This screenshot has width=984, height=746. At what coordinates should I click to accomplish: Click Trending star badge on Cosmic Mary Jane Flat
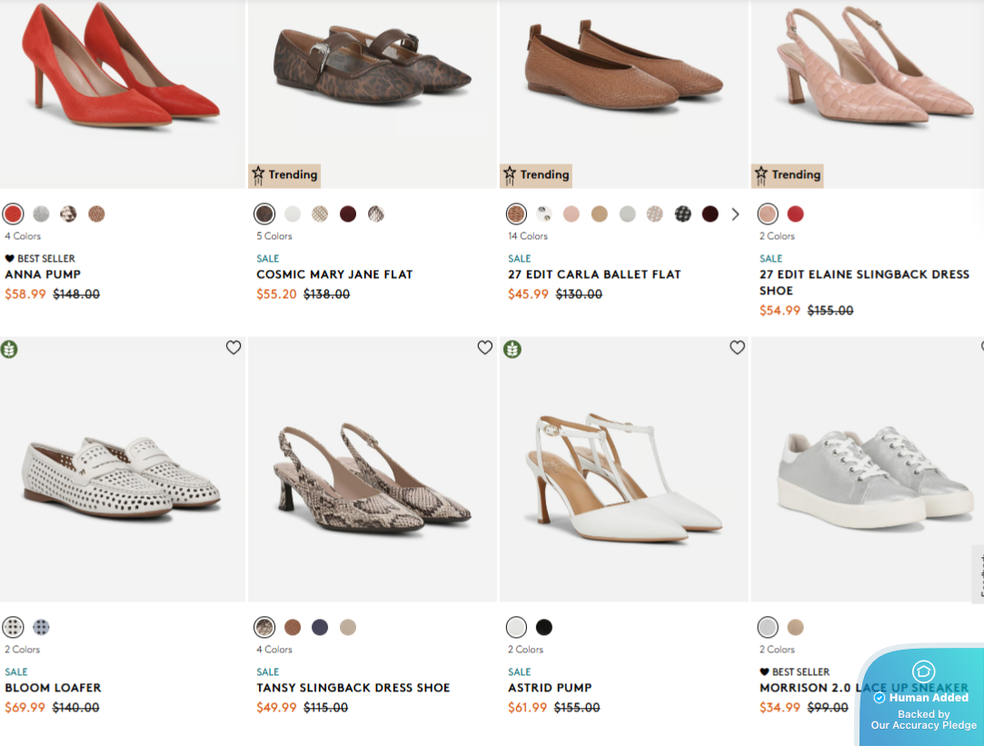285,175
